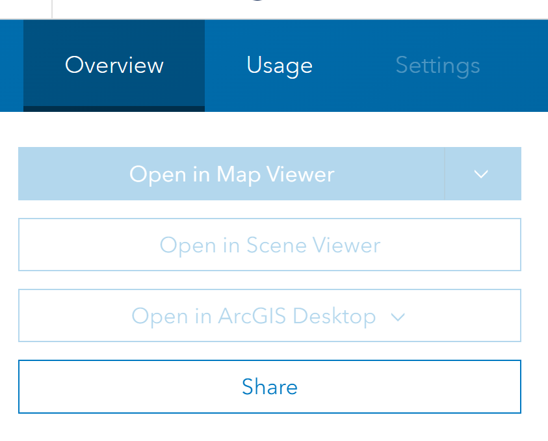
Task: Click the Open in Map Viewer button
Action: tap(231, 174)
